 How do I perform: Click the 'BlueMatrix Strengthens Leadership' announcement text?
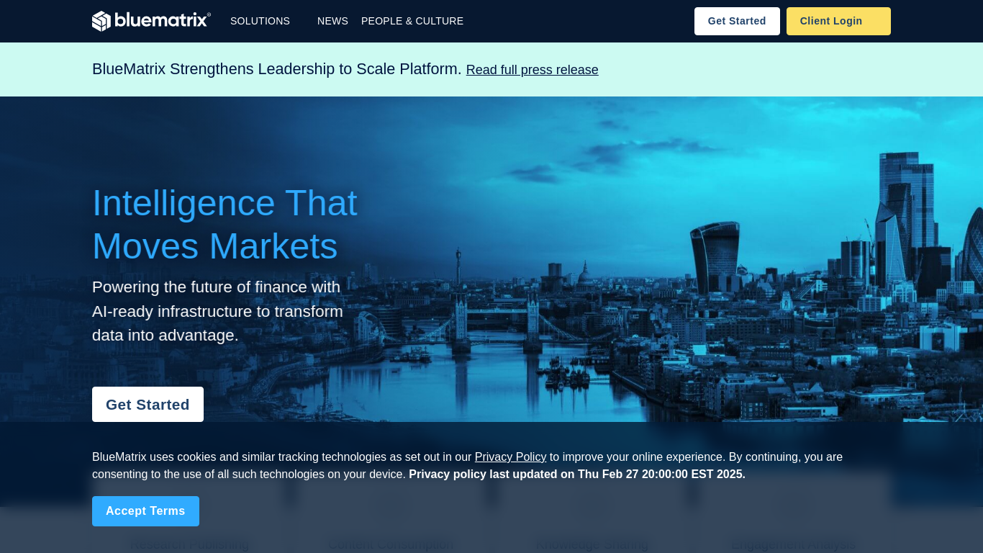[x=277, y=69]
